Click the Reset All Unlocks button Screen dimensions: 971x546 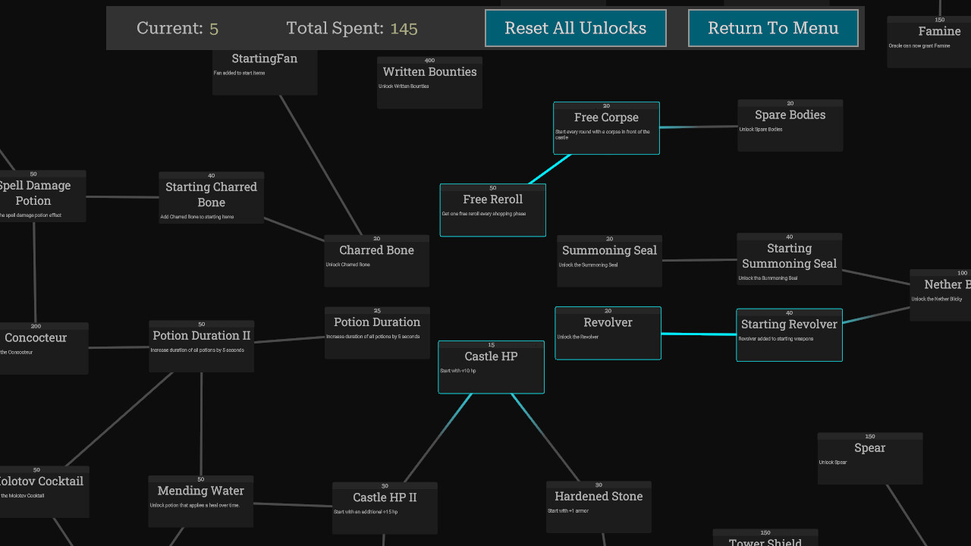[x=576, y=28]
